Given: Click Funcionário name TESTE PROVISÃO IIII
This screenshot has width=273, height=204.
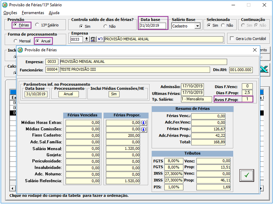Looking at the screenshot, I should (135, 70).
